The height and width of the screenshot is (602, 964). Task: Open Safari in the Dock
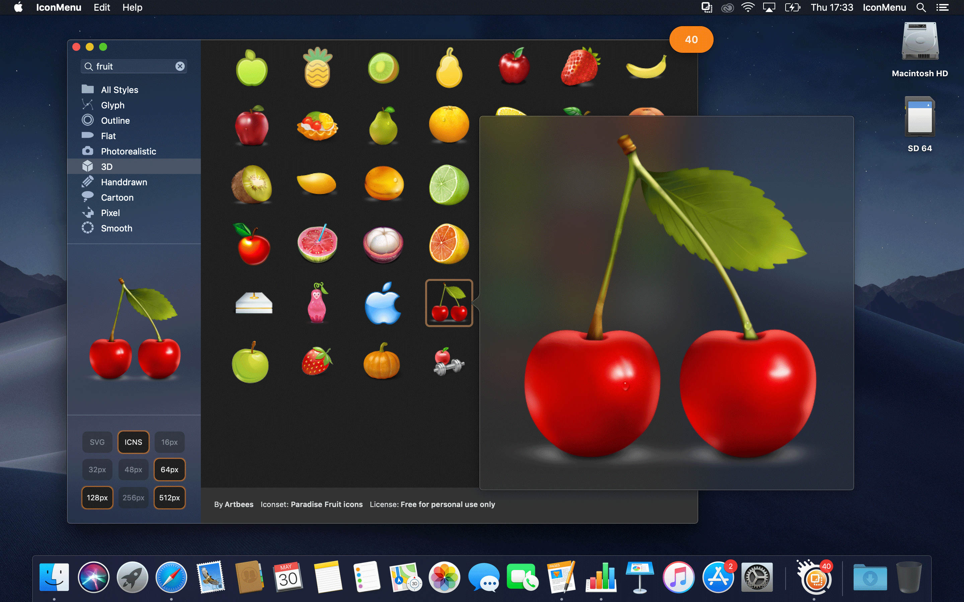pos(171,577)
